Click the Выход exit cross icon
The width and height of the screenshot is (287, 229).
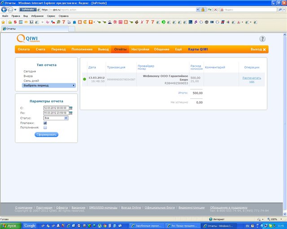265,49
